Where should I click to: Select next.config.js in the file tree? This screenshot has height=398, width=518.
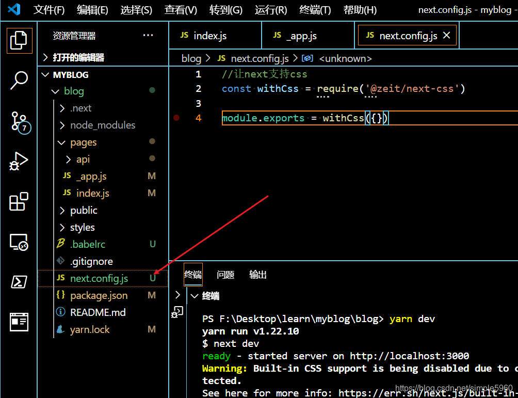point(103,278)
